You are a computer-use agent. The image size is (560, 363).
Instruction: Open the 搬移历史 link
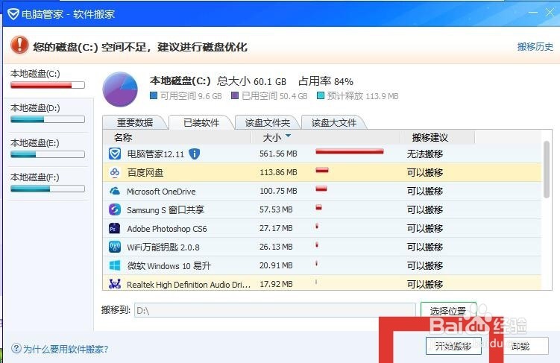(535, 47)
